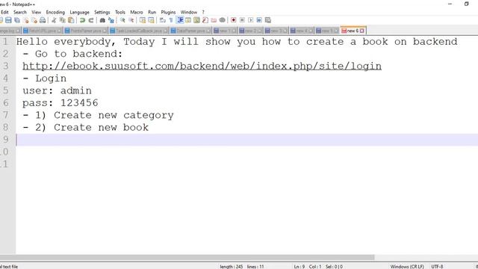
Task: Close the new 1 tab
Action: click(234, 31)
